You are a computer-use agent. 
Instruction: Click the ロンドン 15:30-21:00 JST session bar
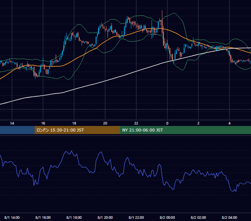[x=77, y=130]
